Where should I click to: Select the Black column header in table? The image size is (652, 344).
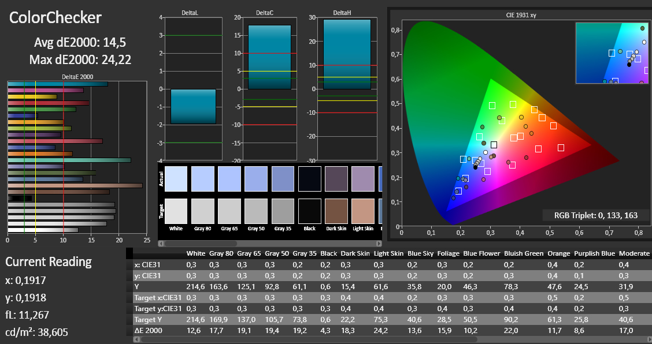329,253
